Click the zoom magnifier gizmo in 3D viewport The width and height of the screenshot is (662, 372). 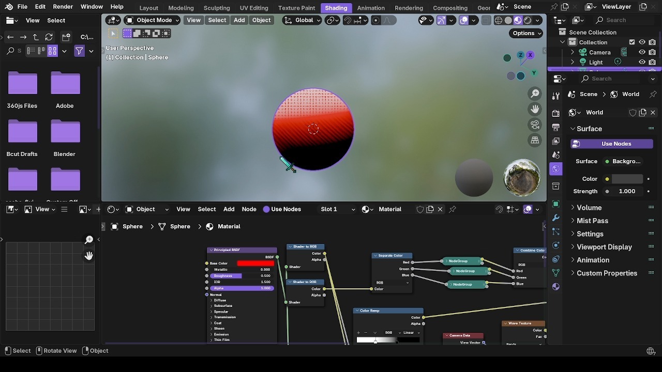(535, 94)
